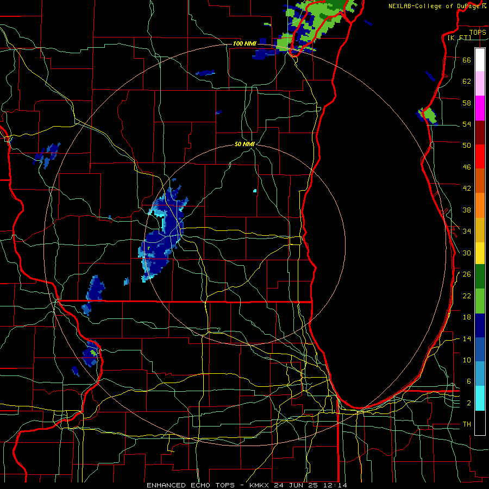Select the bright red legend color swatch
The height and width of the screenshot is (489, 489).
(x=480, y=156)
